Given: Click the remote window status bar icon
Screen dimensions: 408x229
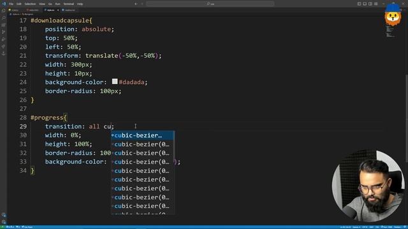Looking at the screenshot, I should point(3,227).
